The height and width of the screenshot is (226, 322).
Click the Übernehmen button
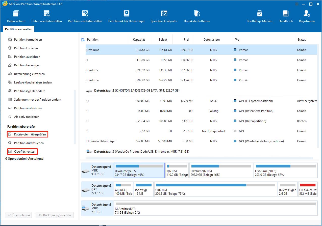[18, 215]
